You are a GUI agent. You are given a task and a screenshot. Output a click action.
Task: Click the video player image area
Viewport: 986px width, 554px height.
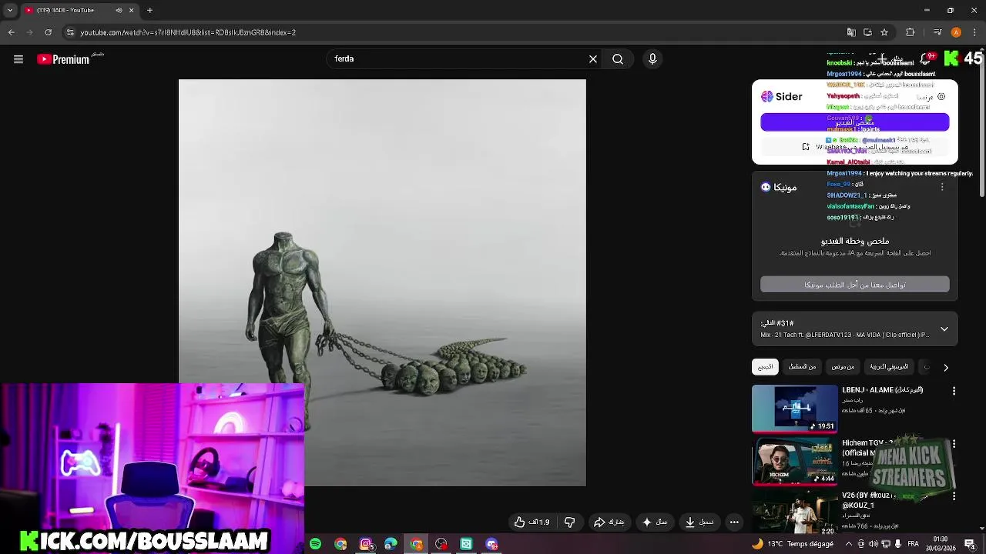382,282
